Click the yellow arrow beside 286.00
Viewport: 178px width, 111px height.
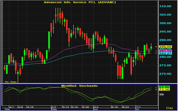pyautogui.click(x=156, y=47)
